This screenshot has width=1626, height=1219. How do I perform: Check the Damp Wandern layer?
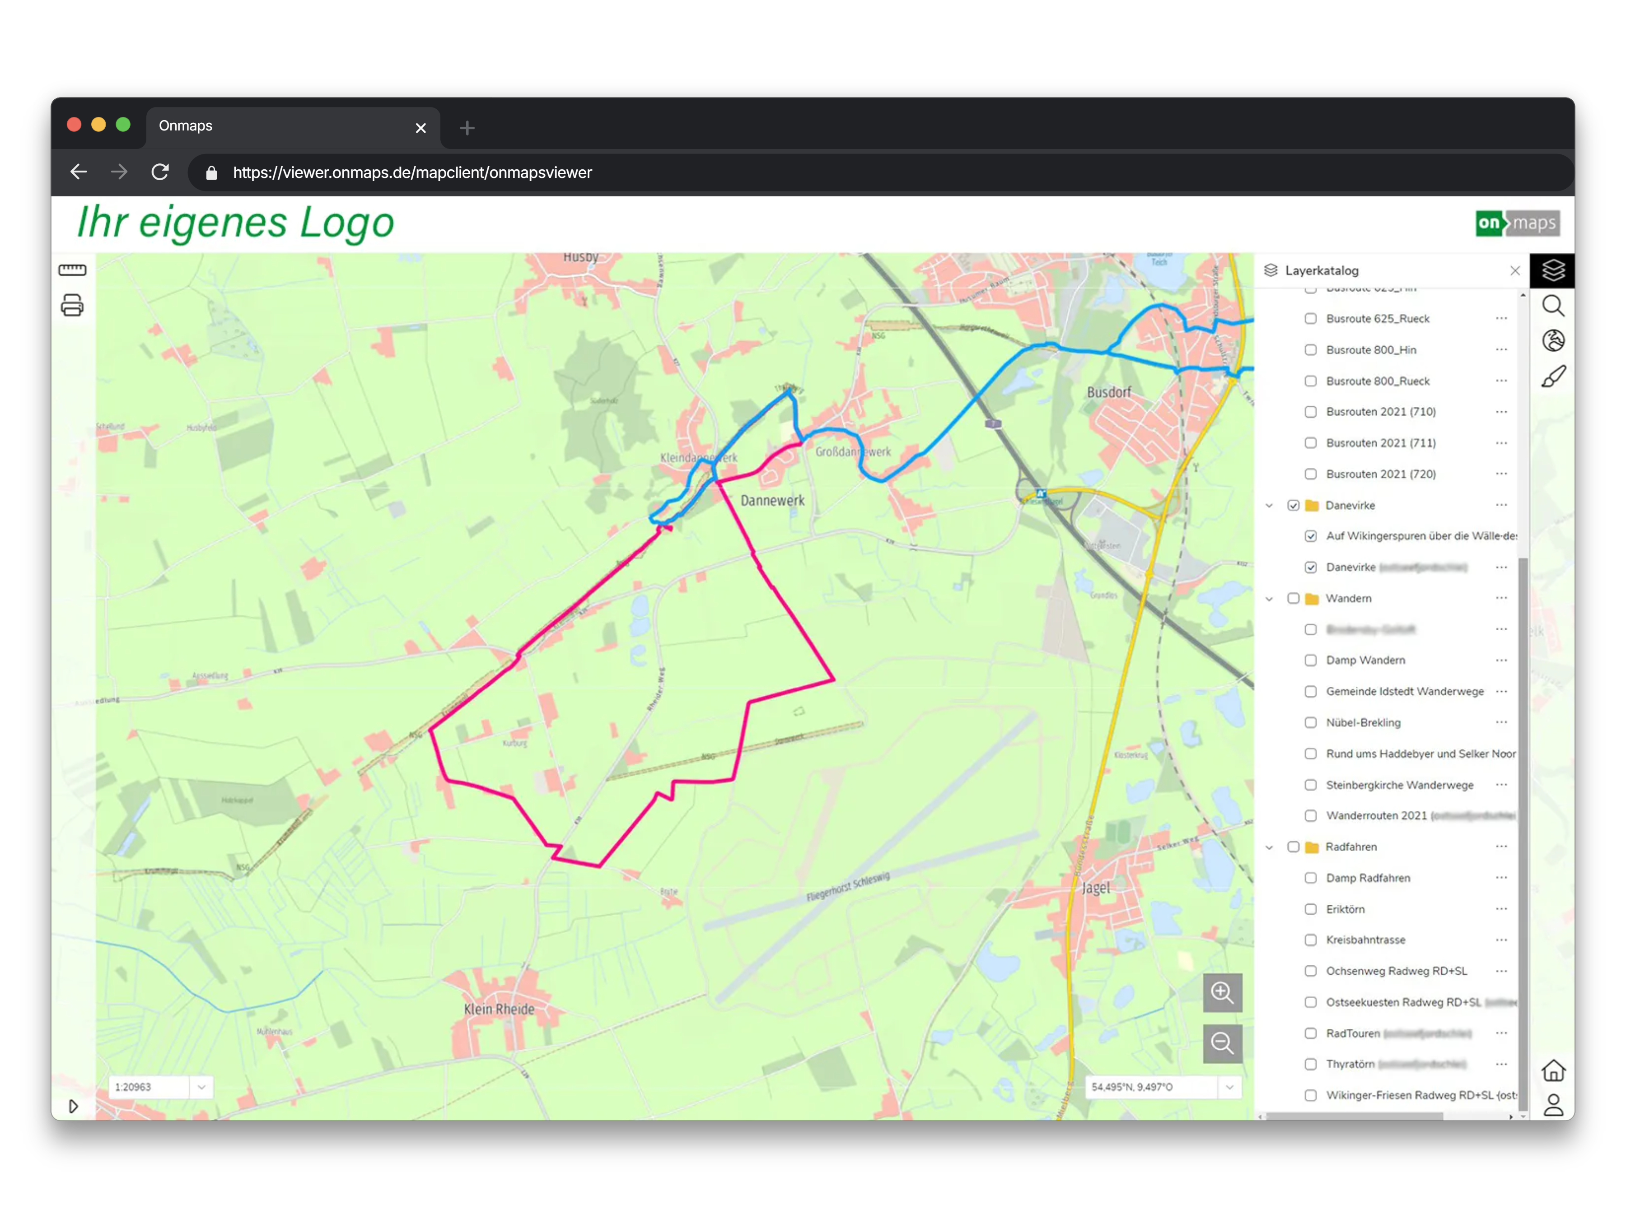click(1310, 661)
